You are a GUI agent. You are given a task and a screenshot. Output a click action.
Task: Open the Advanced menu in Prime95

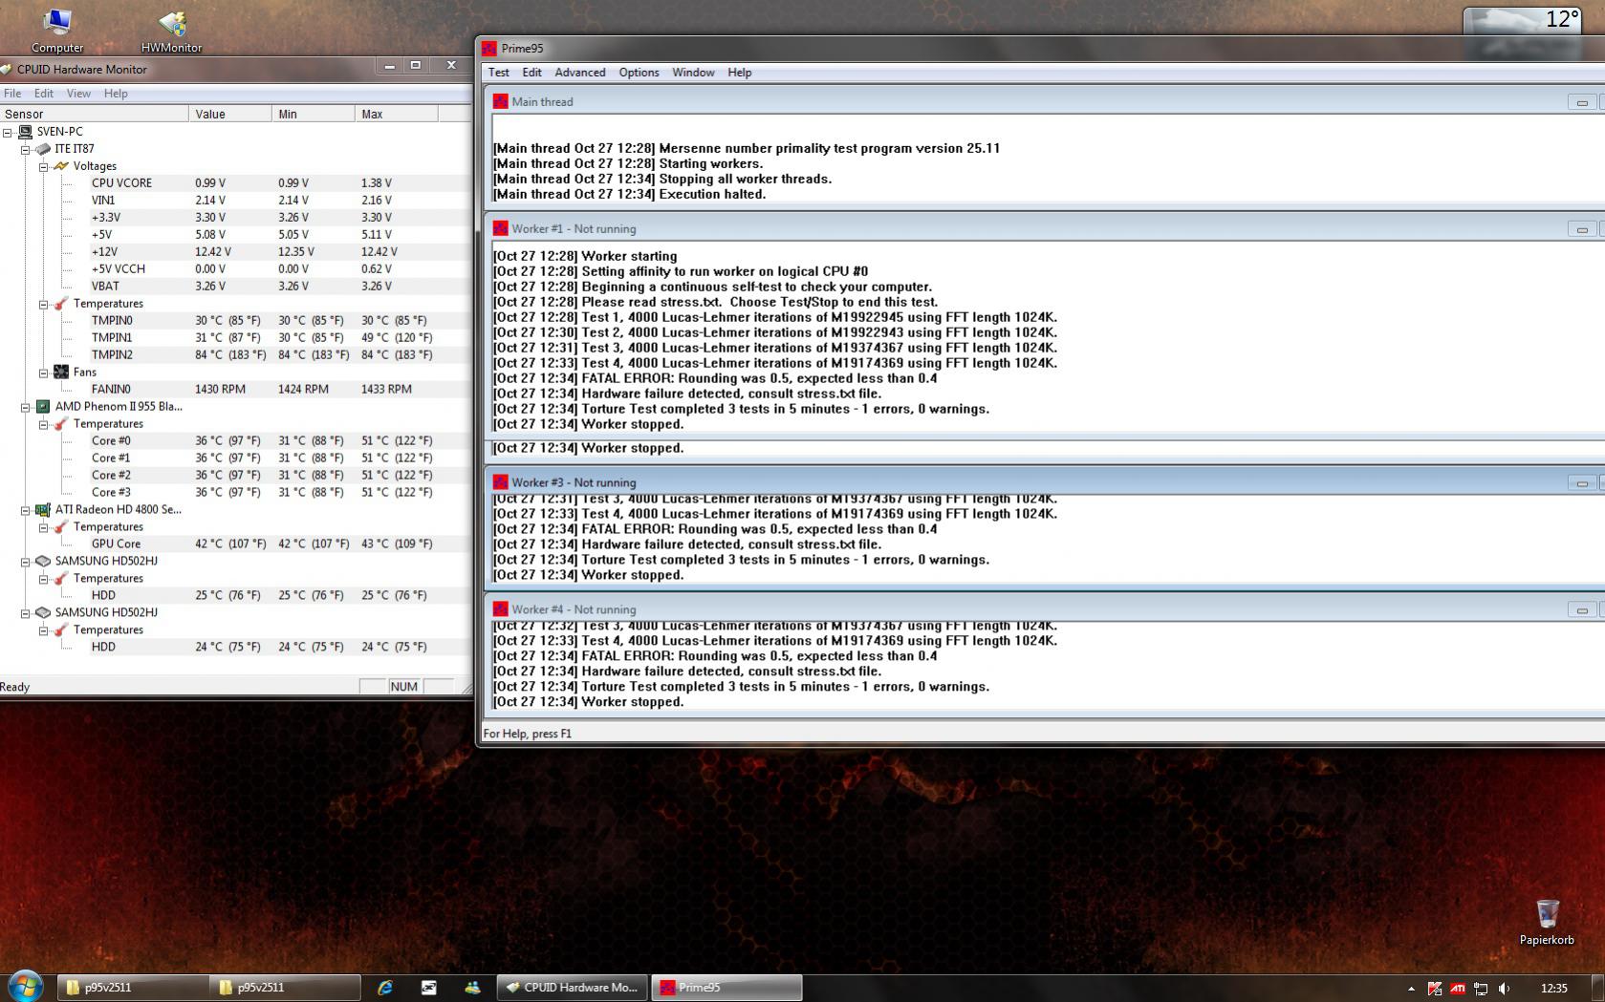[x=580, y=73]
